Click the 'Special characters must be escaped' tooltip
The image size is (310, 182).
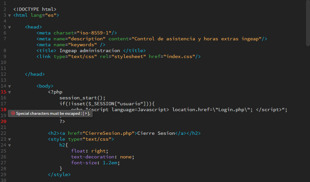pyautogui.click(x=50, y=113)
